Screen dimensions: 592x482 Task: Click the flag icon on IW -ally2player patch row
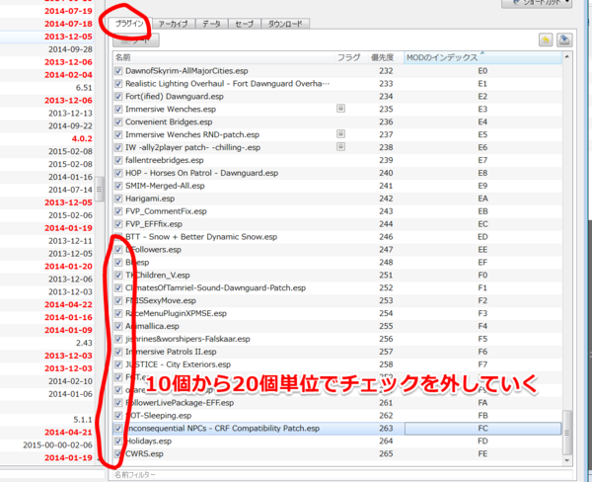click(340, 146)
